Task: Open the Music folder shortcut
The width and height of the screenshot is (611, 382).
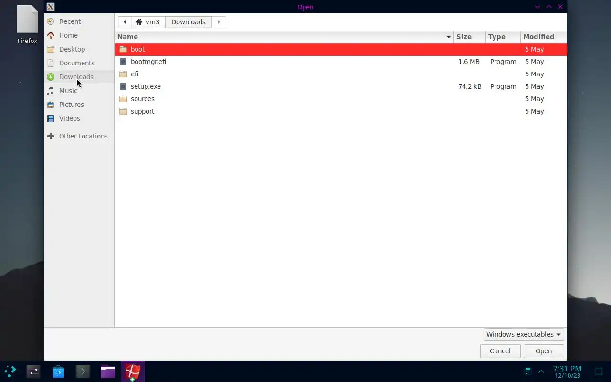Action: click(79, 91)
